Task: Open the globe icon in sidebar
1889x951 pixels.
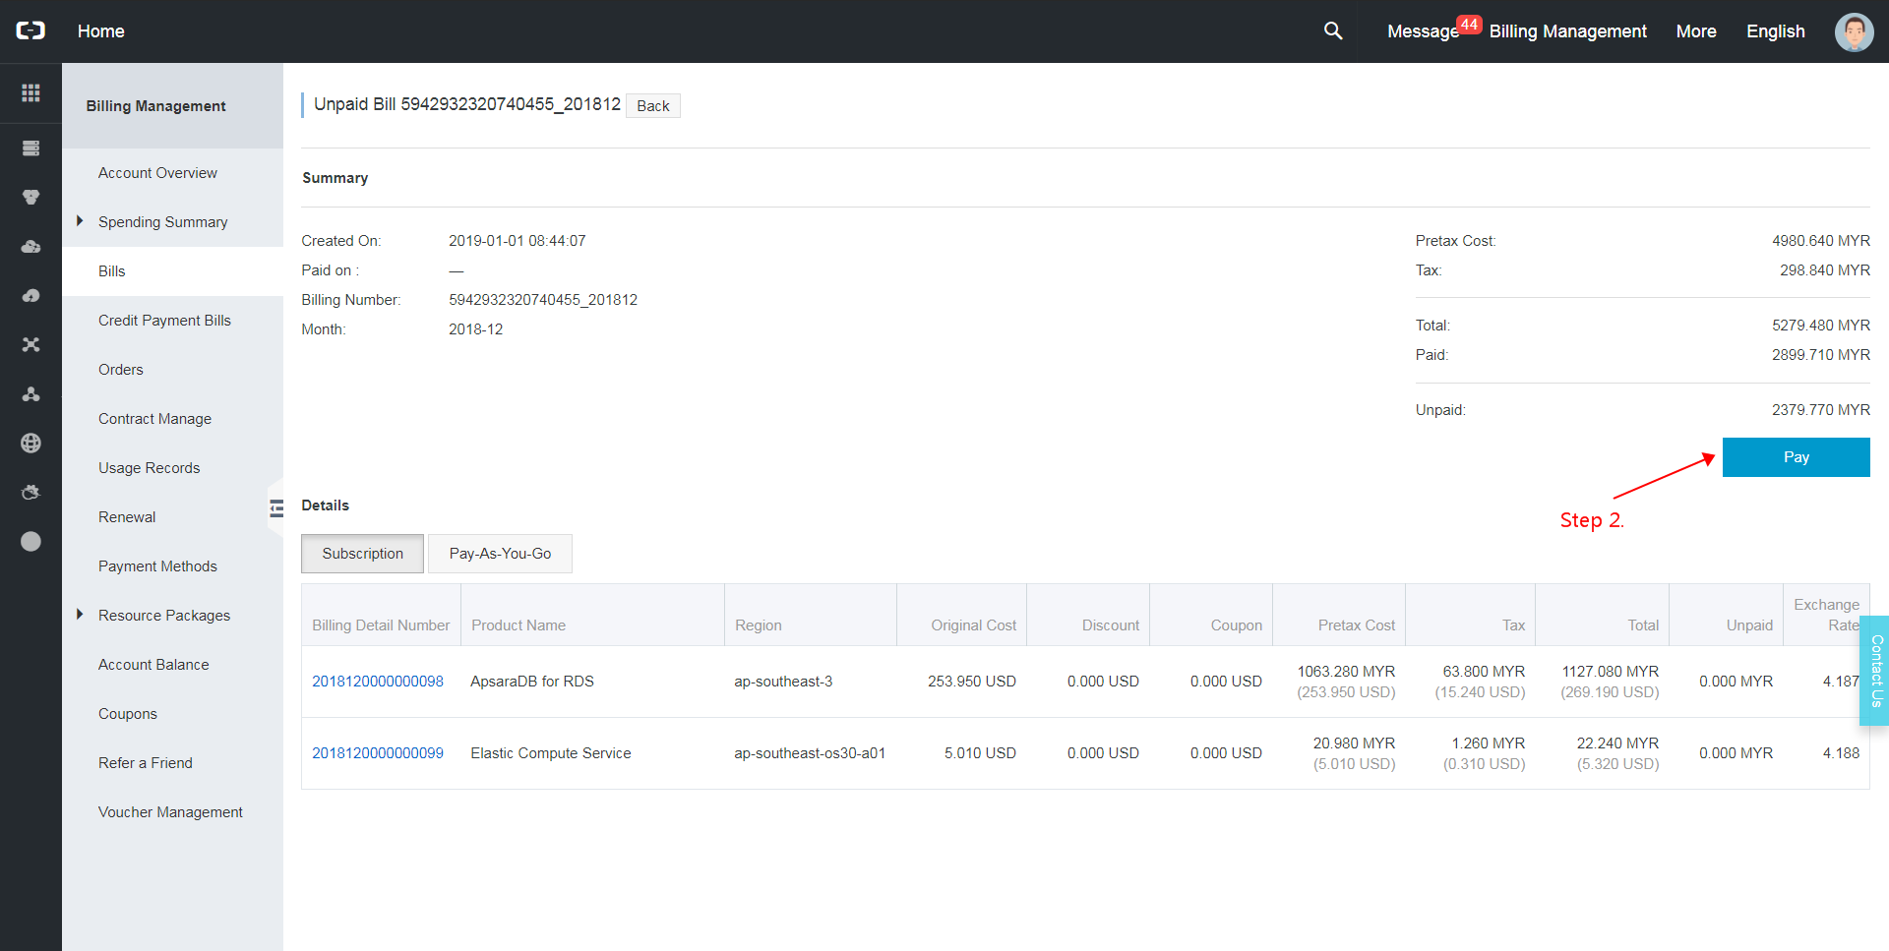Action: (x=30, y=443)
